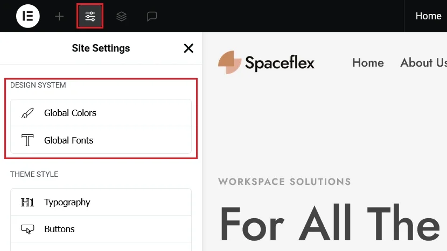This screenshot has width=447, height=251.
Task: Open the Add Element plus icon
Action: click(59, 16)
